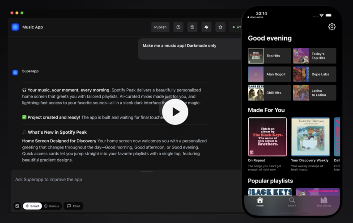Viewport: 353px width, 223px height.
Task: Tap the Search tab icon in phone
Action: coord(292,202)
